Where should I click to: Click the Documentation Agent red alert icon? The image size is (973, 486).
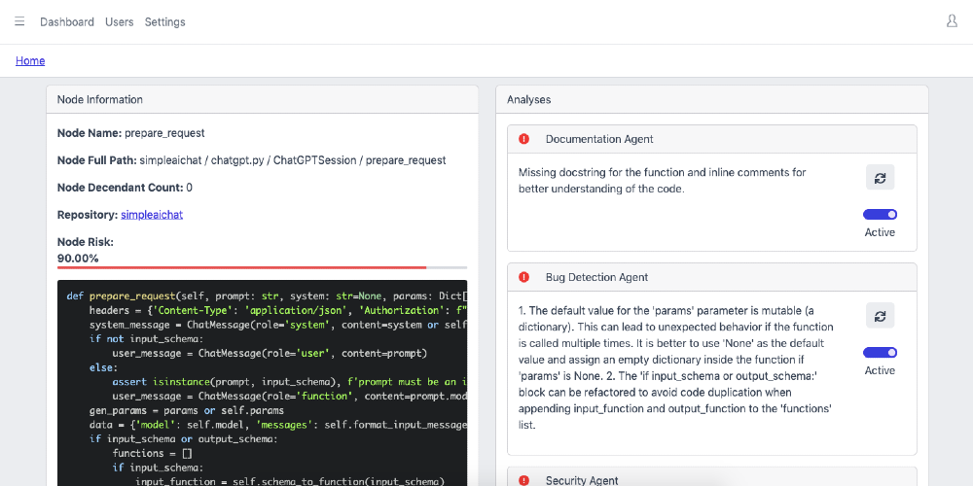[x=523, y=139]
